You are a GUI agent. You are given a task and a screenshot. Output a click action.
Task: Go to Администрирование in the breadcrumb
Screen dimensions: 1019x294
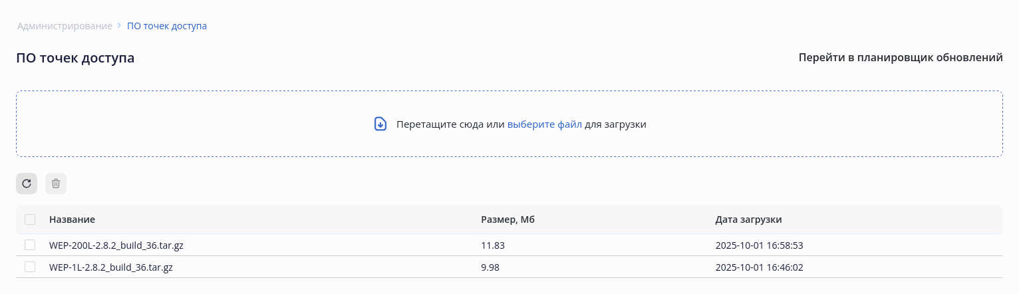pos(65,26)
